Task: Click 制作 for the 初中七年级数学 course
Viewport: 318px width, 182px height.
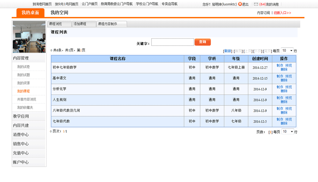Action: (280, 66)
